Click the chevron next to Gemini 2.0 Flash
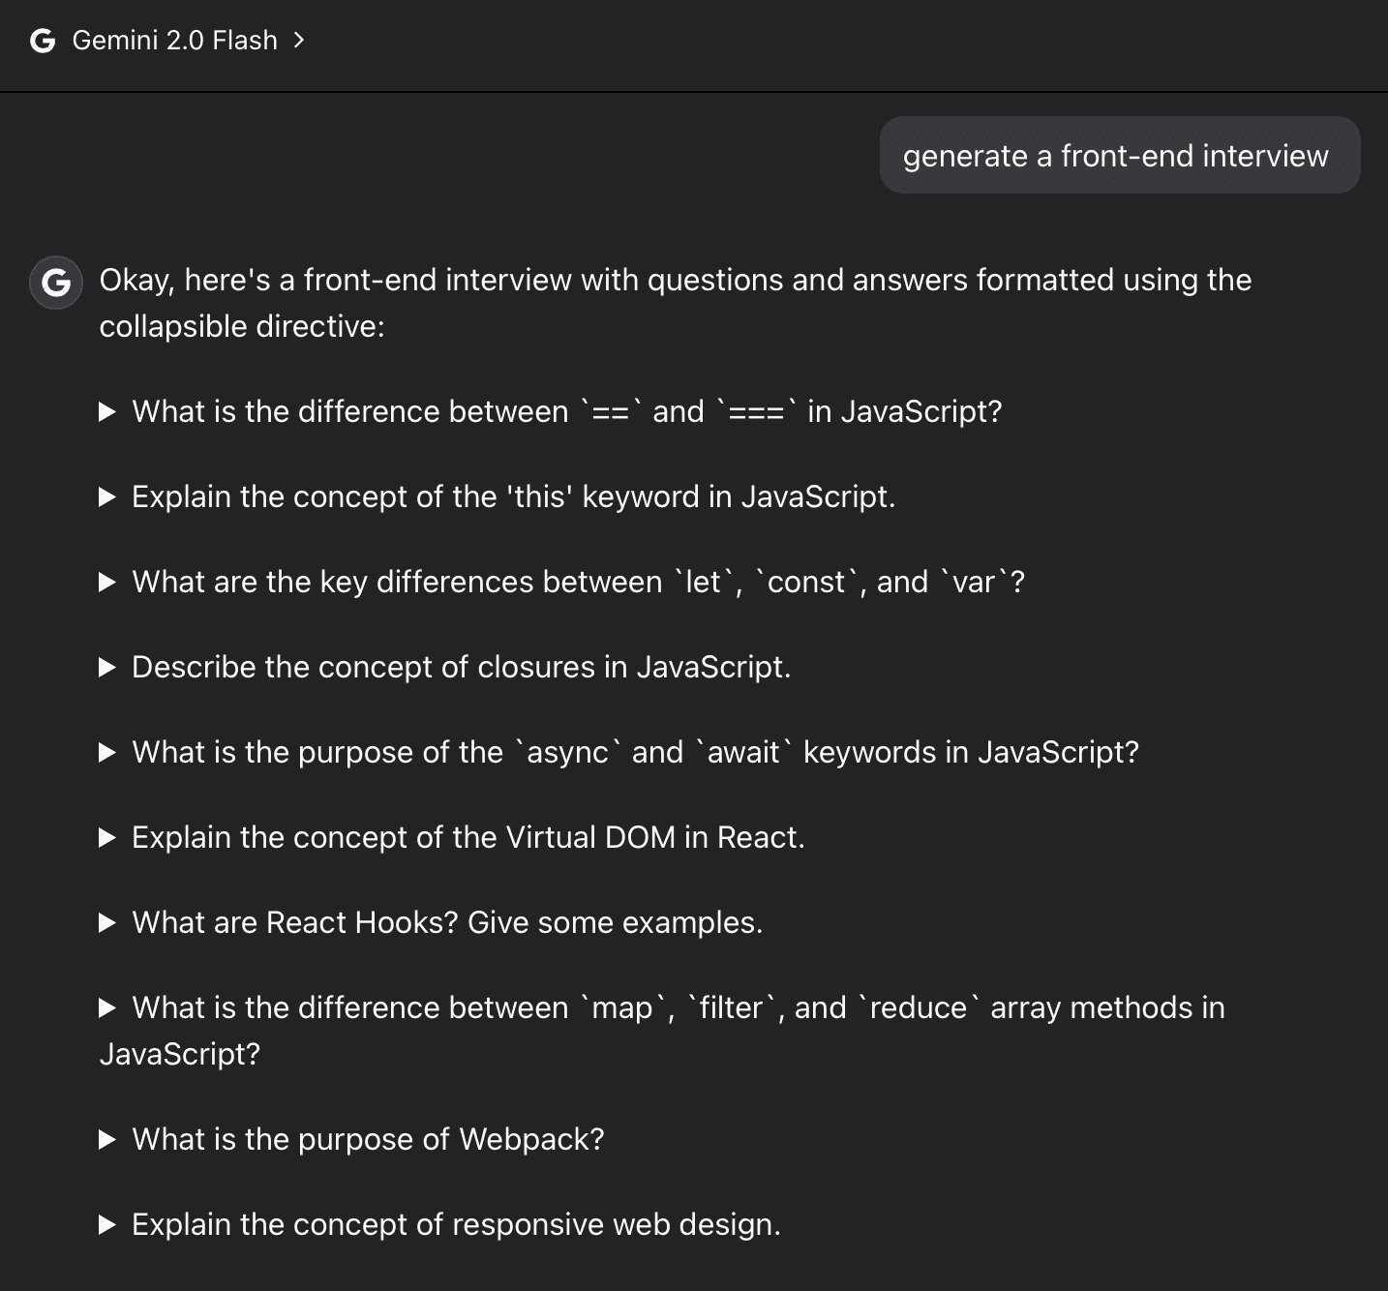1388x1291 pixels. 298,41
